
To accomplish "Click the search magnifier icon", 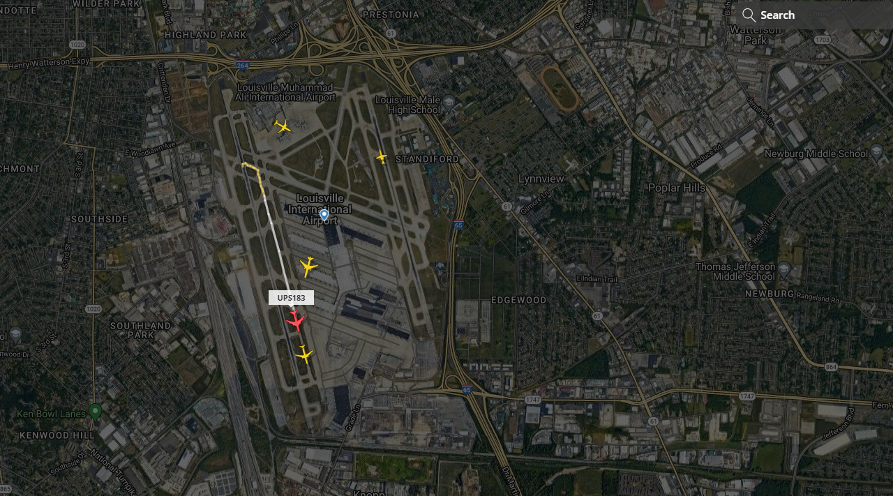I will pos(749,15).
